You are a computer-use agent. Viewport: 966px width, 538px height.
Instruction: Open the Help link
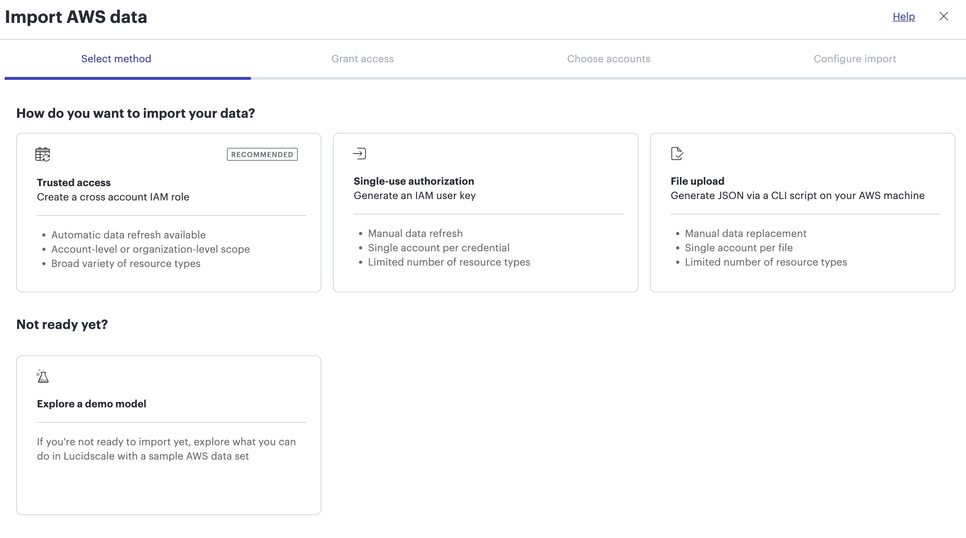point(903,16)
